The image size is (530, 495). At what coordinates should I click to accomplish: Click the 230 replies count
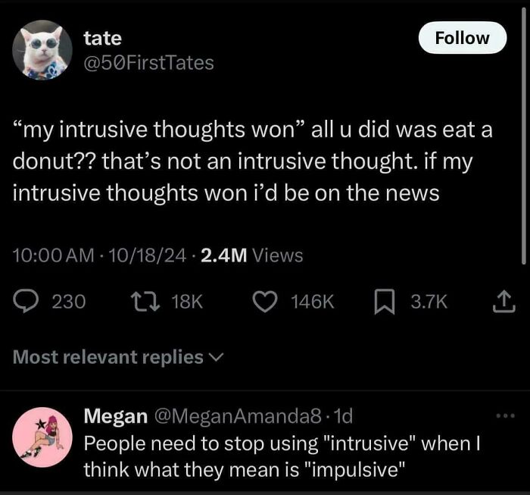pyautogui.click(x=67, y=302)
